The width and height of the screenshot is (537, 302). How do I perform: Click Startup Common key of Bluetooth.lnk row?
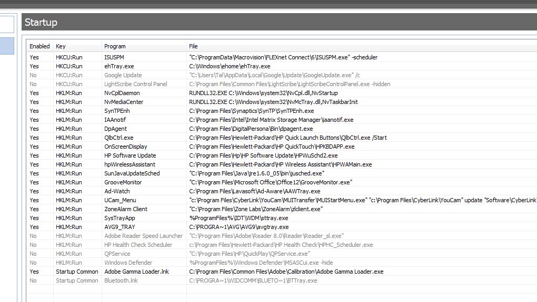pos(77,280)
